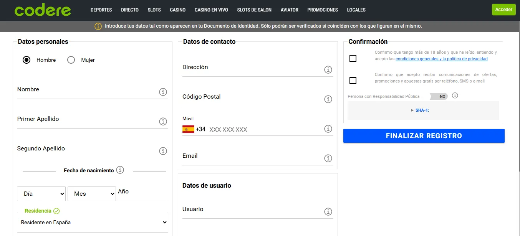The height and width of the screenshot is (236, 520).
Task: Select the Mujer radio button
Action: (x=71, y=60)
